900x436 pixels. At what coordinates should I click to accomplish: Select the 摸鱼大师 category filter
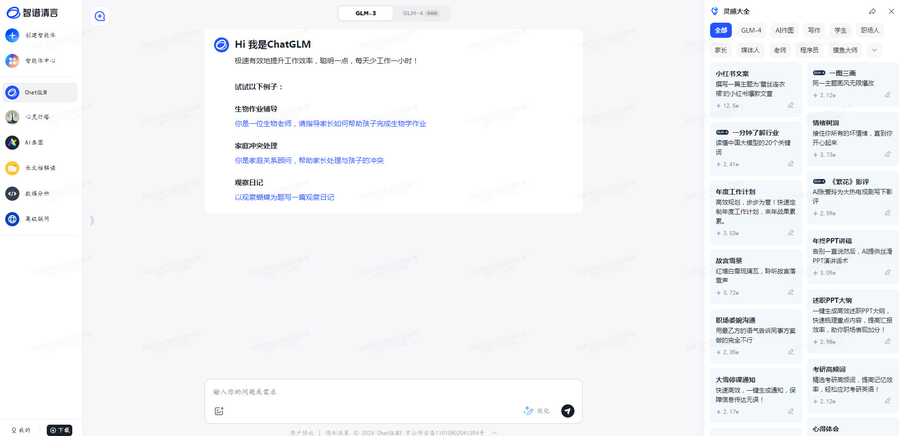pos(845,50)
